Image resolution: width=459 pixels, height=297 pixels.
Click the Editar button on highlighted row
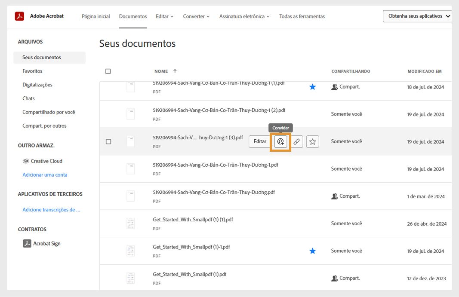(x=259, y=141)
